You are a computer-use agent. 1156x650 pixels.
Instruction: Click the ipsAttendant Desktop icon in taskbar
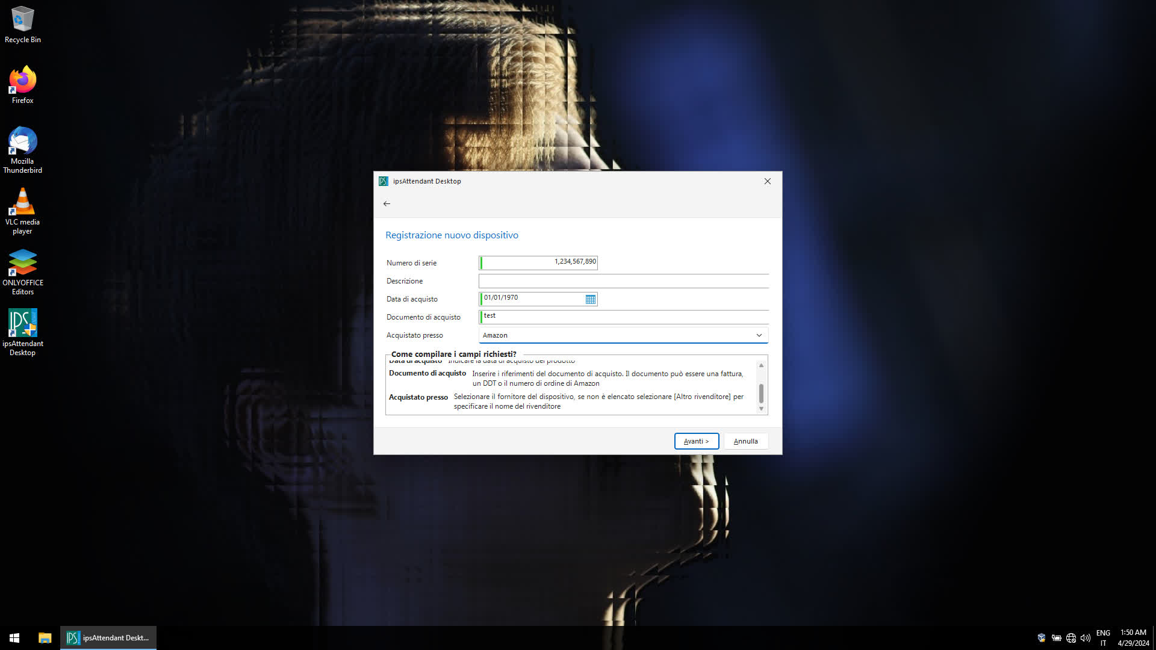[x=109, y=637]
